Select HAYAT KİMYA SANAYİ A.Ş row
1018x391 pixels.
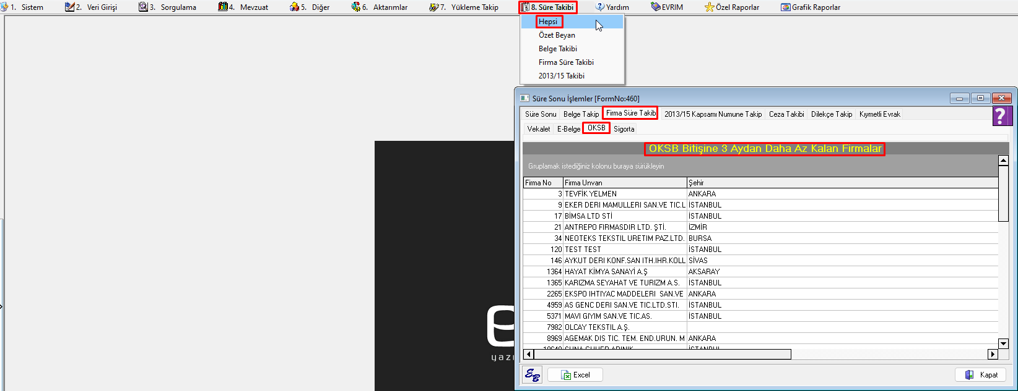[x=760, y=272]
